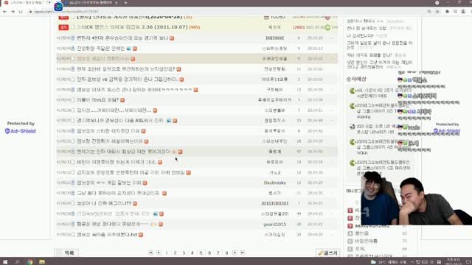Open File Explorer from the taskbar

point(42,262)
